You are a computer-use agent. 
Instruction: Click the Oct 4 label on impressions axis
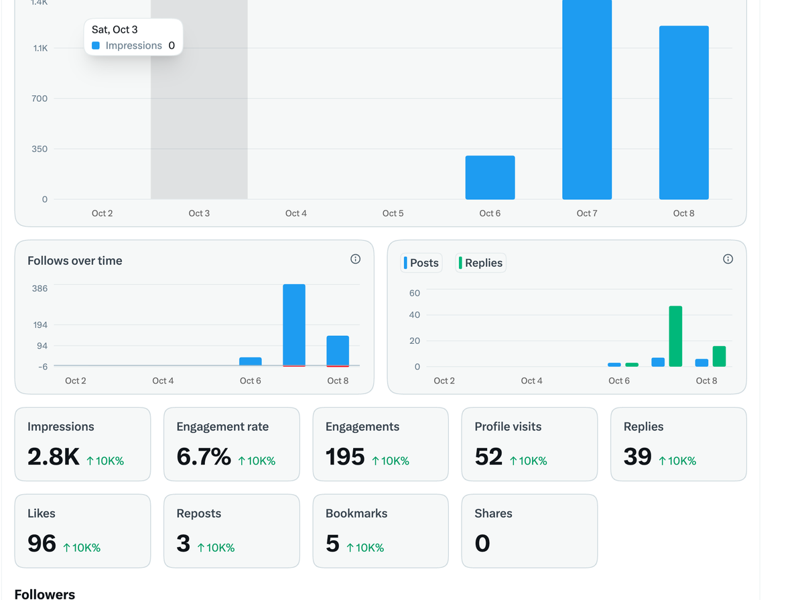(296, 213)
